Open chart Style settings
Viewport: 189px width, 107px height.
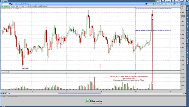point(163,4)
